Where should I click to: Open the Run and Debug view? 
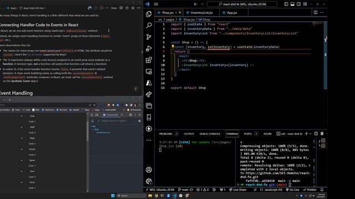pyautogui.click(x=149, y=48)
